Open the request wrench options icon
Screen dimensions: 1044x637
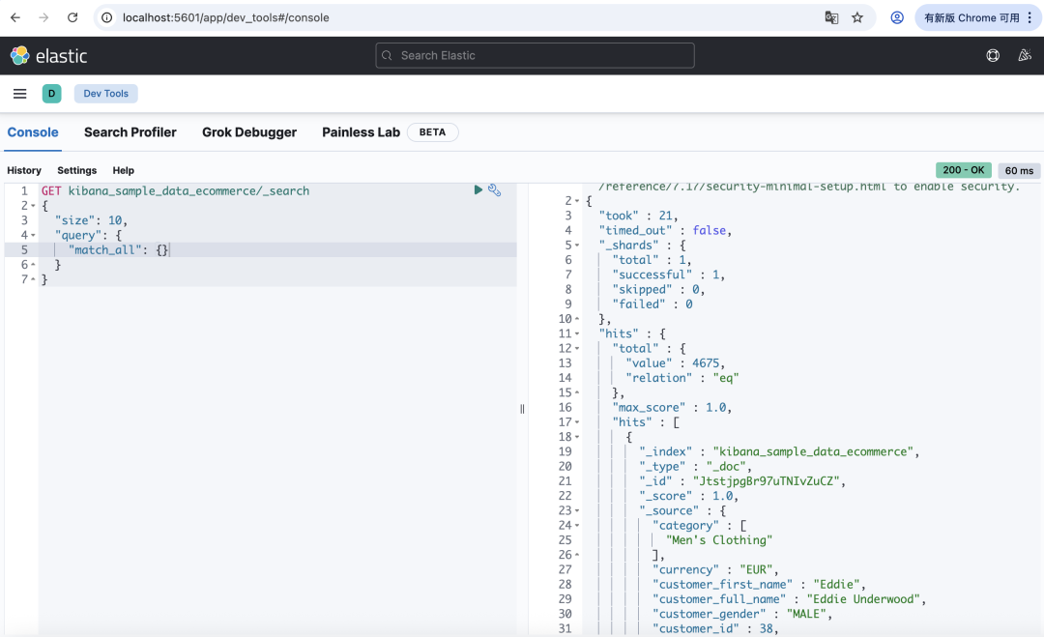(494, 190)
